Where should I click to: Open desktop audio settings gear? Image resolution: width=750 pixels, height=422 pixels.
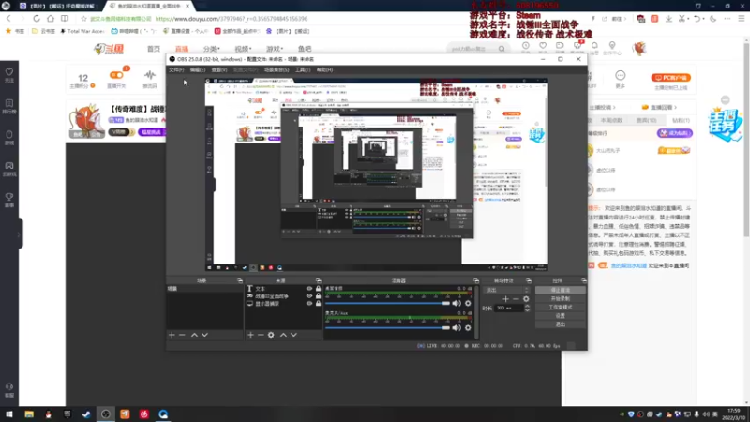[468, 303]
